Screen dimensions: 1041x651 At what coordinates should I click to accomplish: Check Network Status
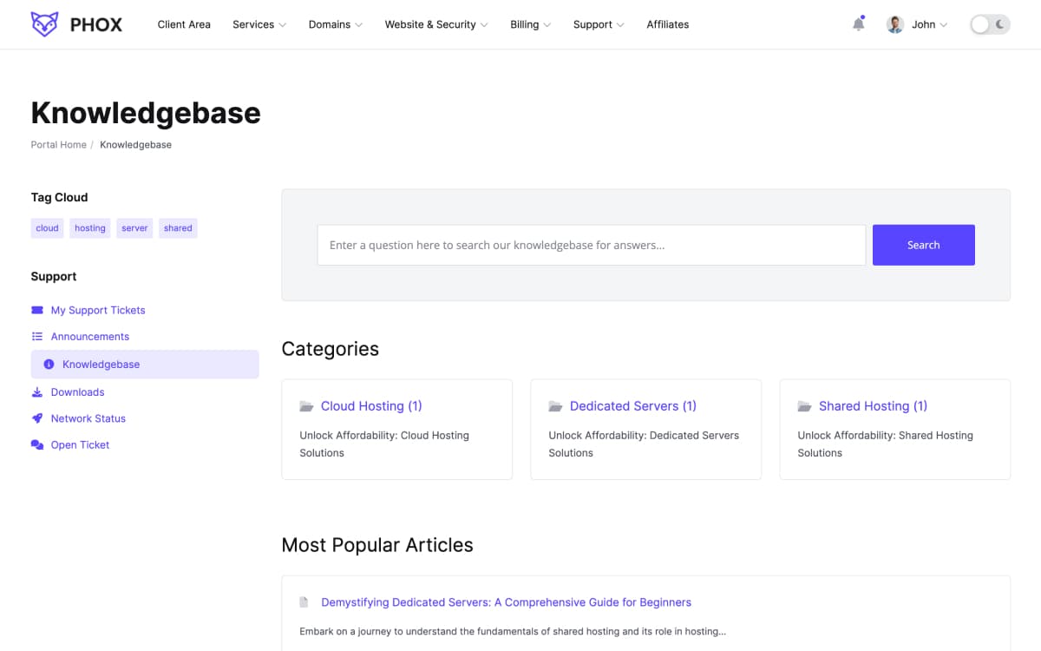pos(88,418)
